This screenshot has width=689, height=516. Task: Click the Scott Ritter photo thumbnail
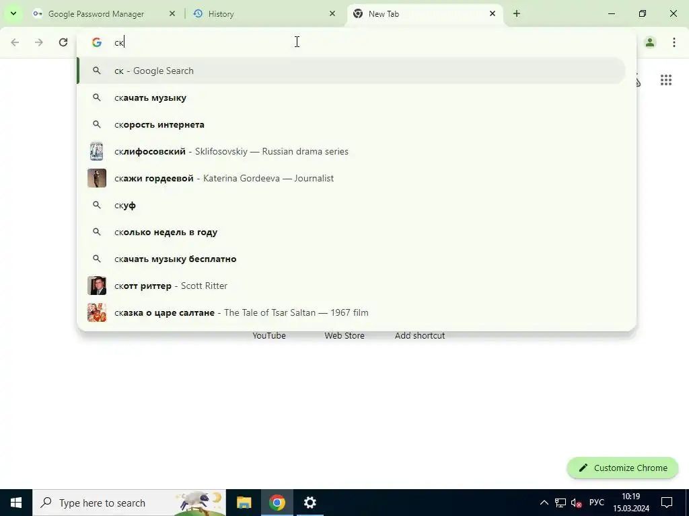point(97,286)
